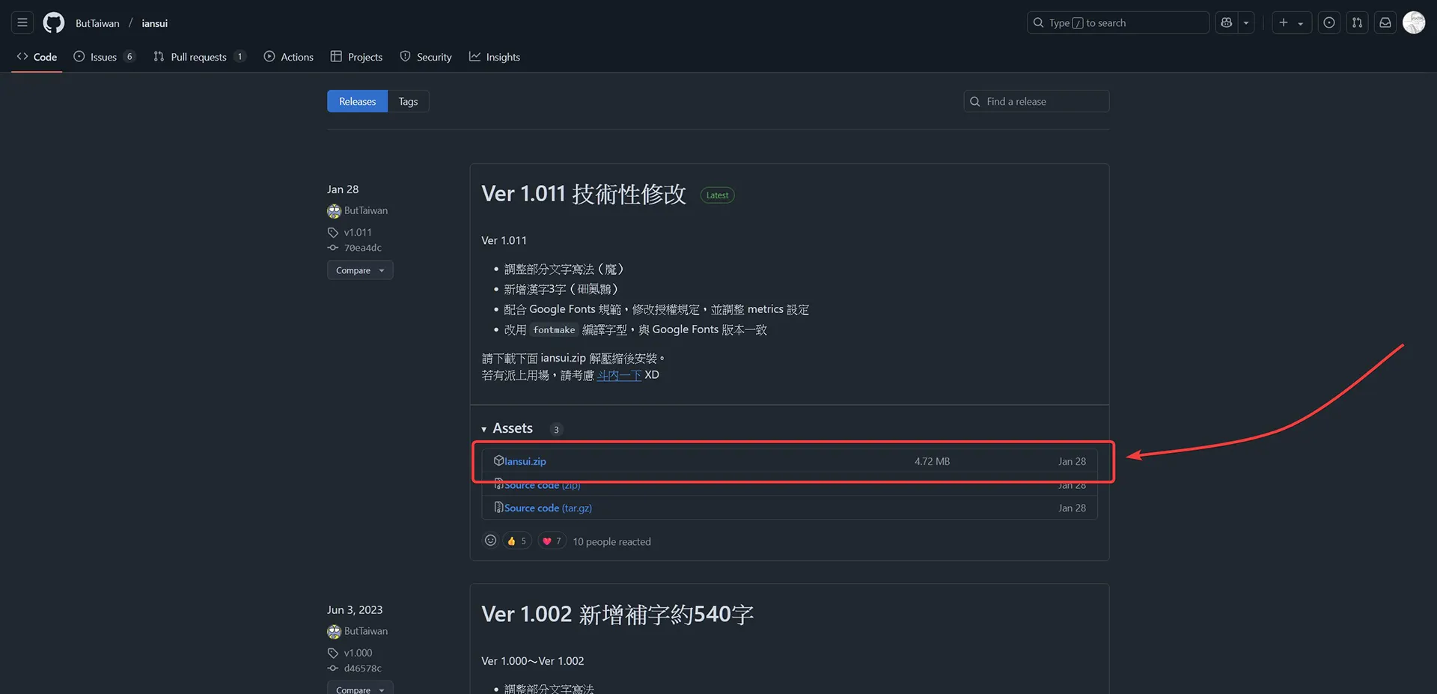Open the Ver 1.011 release title
The image size is (1437, 694).
[x=584, y=195]
